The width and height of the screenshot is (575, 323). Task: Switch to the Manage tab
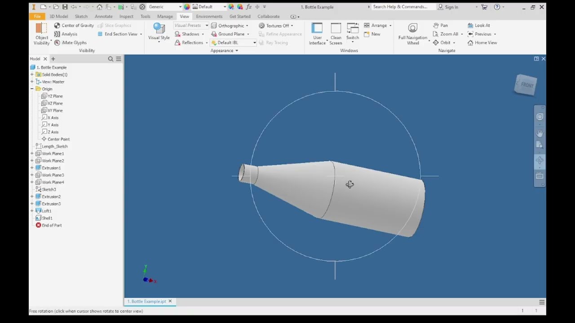point(165,16)
